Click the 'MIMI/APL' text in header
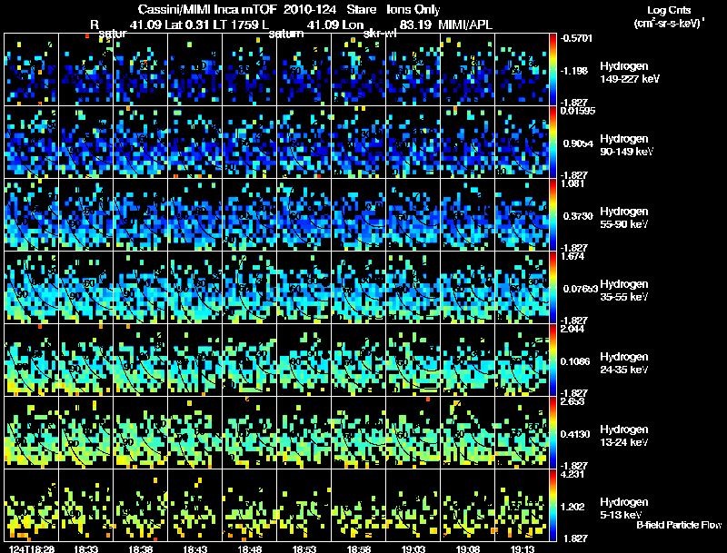The width and height of the screenshot is (727, 553). [x=465, y=25]
